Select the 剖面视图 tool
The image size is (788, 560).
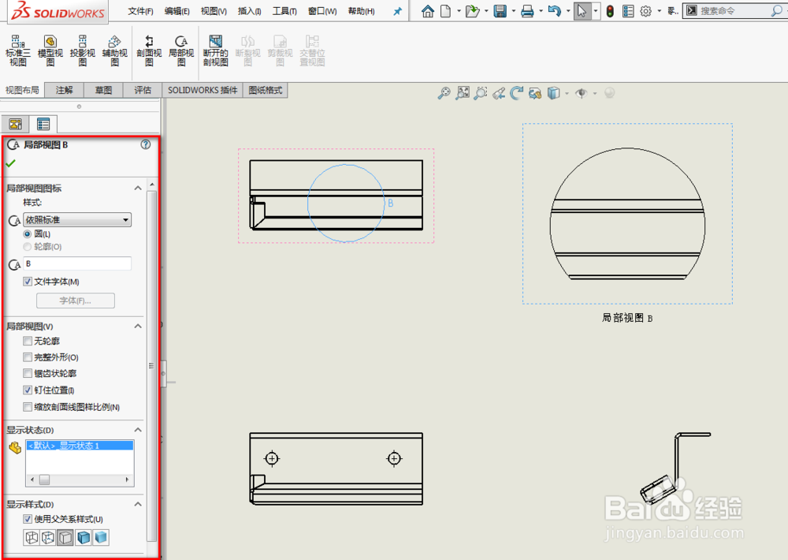[x=149, y=49]
